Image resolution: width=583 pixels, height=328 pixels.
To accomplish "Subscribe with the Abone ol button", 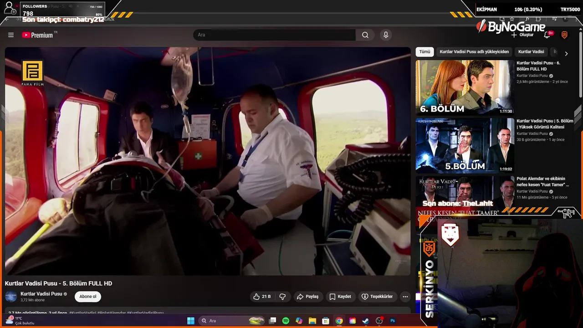I will tap(88, 297).
